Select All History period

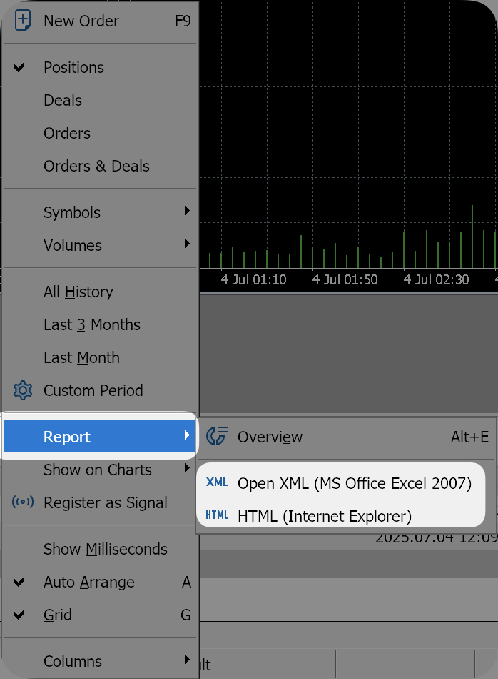click(x=78, y=292)
